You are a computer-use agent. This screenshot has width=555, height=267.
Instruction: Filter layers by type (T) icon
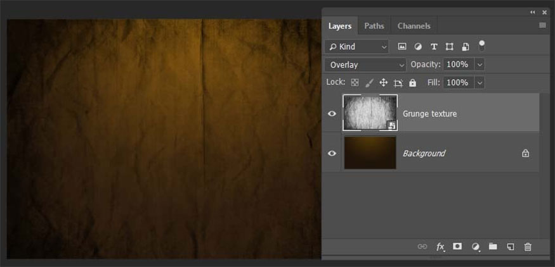(434, 47)
